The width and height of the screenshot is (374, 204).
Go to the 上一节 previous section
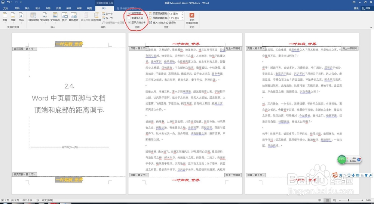(107, 14)
